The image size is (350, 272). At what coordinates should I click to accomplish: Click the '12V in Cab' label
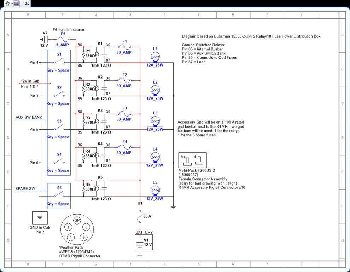(x=30, y=81)
